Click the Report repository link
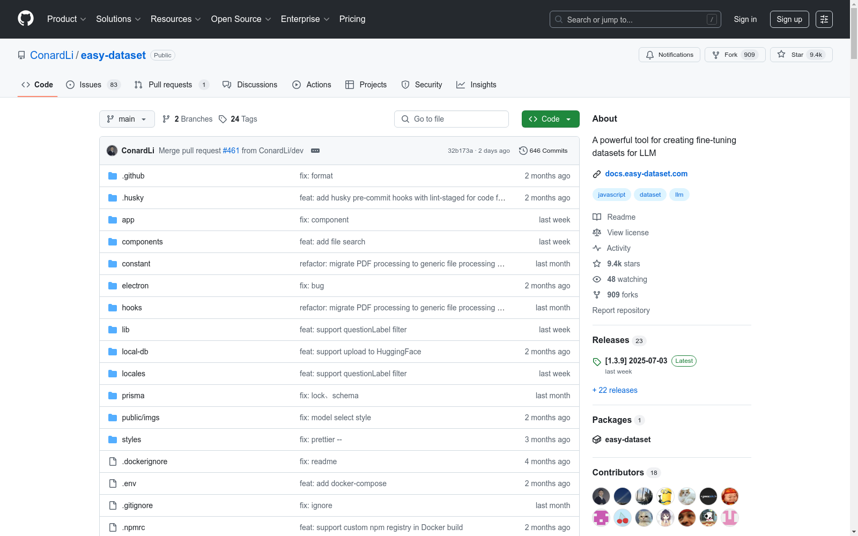Image resolution: width=858 pixels, height=536 pixels. (x=621, y=310)
